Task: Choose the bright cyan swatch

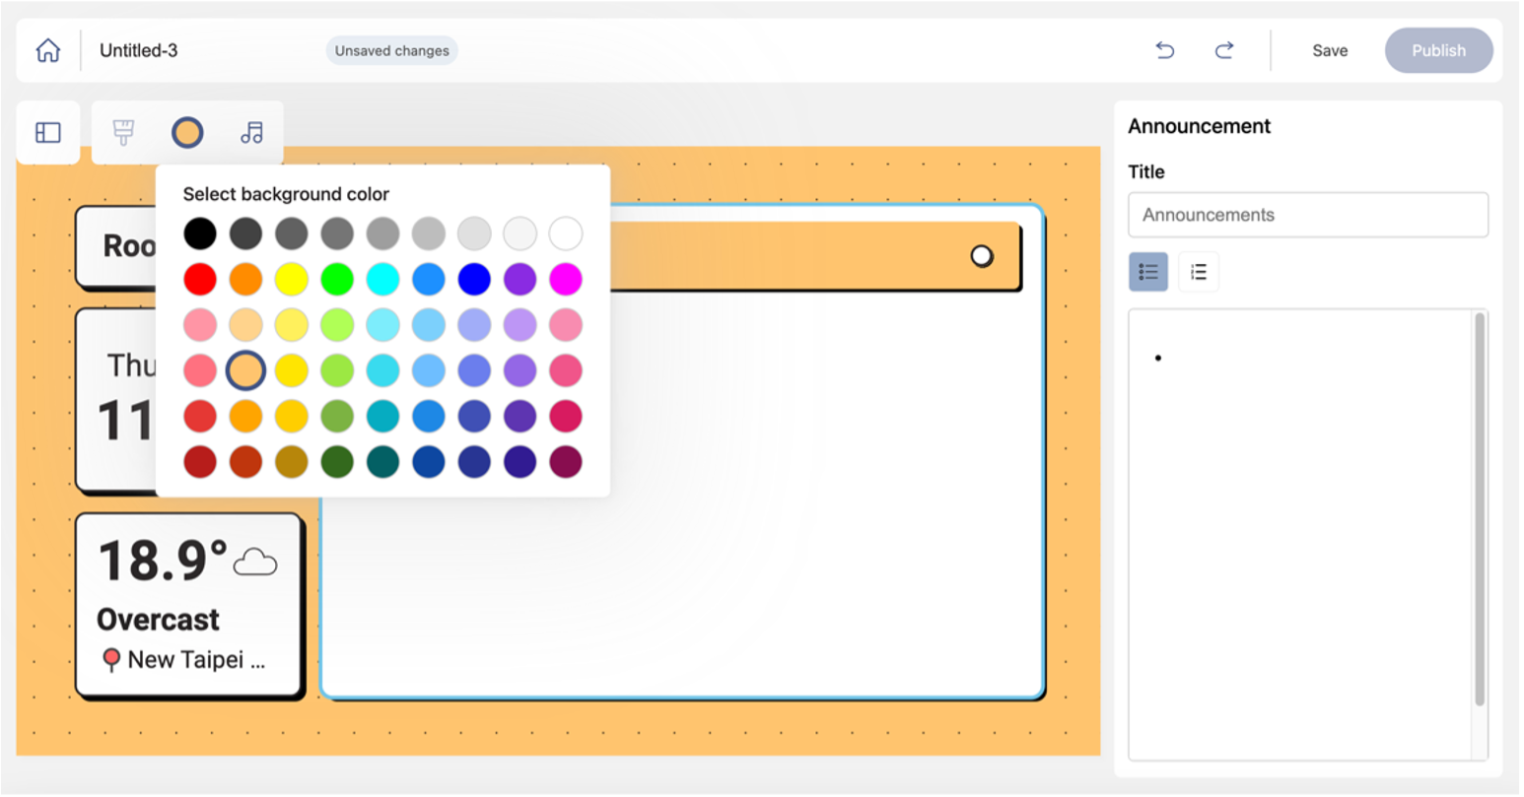Action: 382,279
